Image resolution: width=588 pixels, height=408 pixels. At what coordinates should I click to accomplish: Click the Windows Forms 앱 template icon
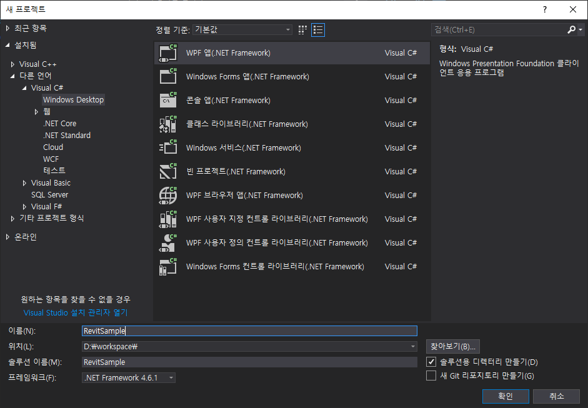click(x=167, y=76)
